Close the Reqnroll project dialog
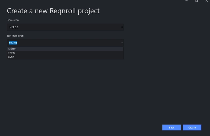The width and height of the screenshot is (210, 136). pos(207,1)
